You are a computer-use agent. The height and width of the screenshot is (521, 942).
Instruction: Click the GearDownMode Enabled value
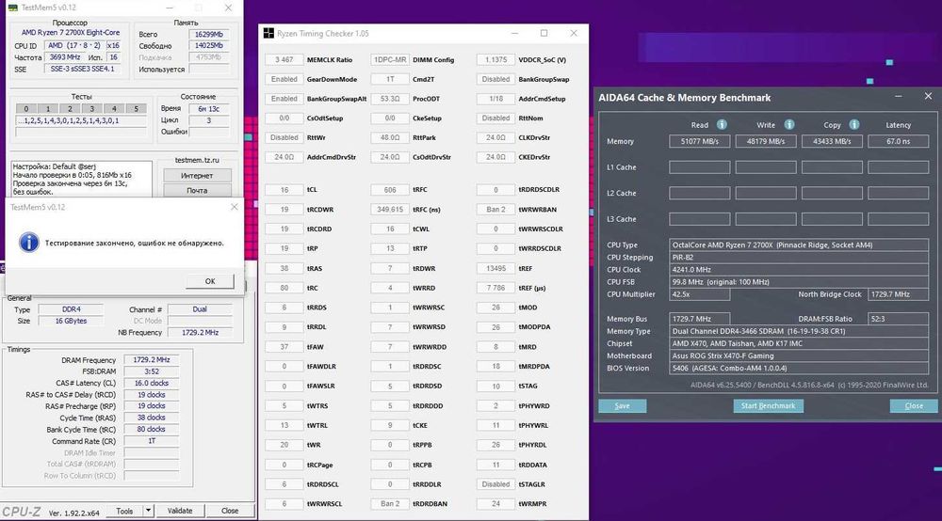point(284,79)
